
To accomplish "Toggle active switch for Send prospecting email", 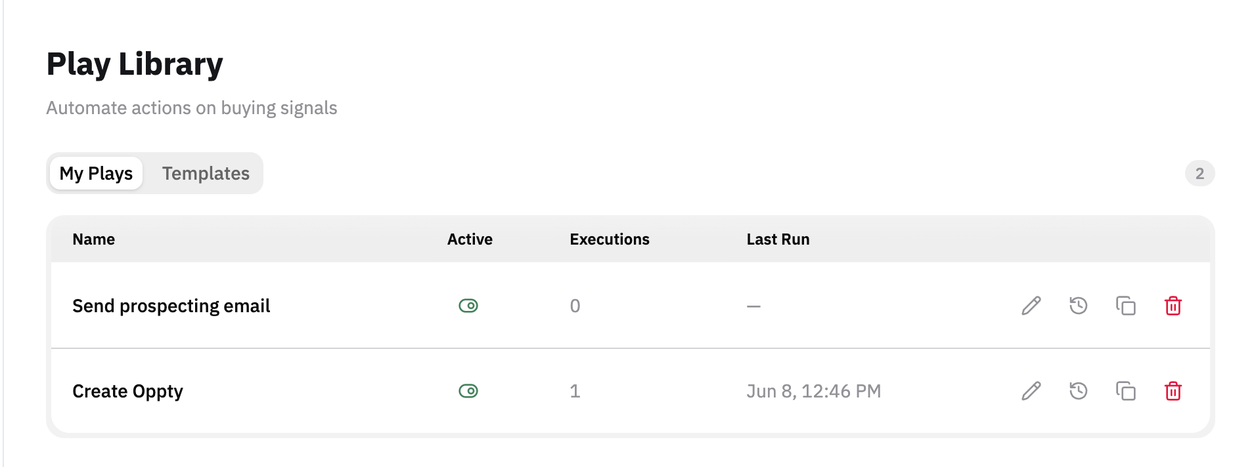I will [x=468, y=306].
